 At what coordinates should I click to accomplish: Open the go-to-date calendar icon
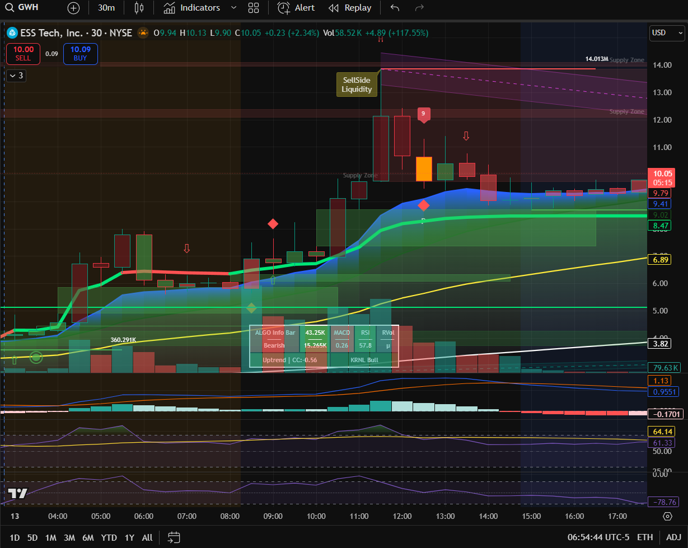coord(174,537)
